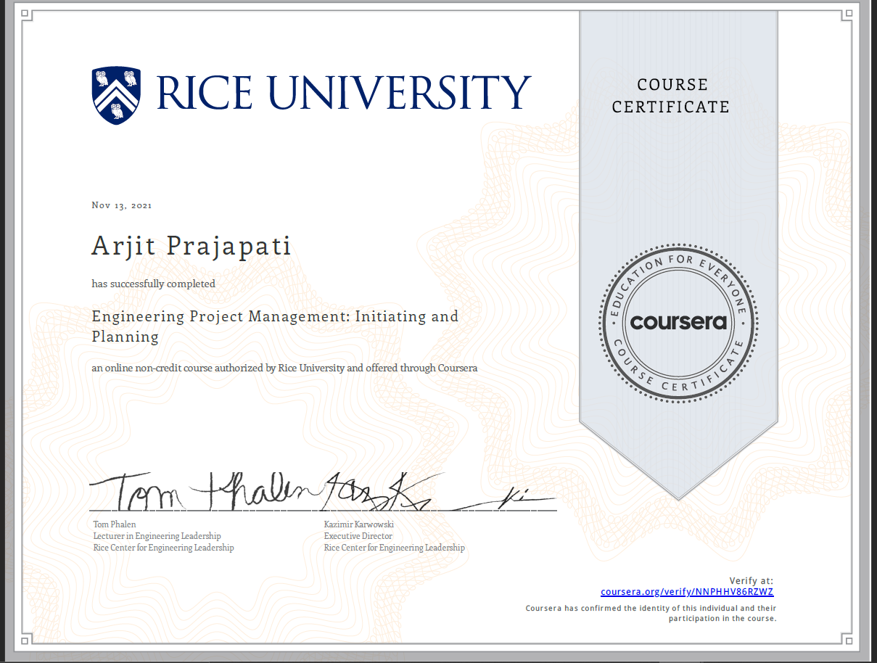Click the date Nov 13, 2021
Image resolution: width=877 pixels, height=663 pixels.
click(x=122, y=205)
